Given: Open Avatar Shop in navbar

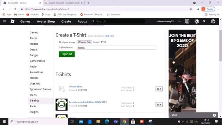Looking at the screenshot, I should point(46,22).
